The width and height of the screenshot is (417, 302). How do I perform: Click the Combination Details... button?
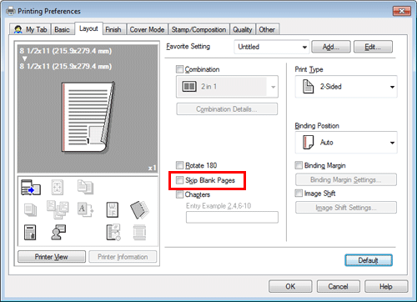click(x=227, y=109)
